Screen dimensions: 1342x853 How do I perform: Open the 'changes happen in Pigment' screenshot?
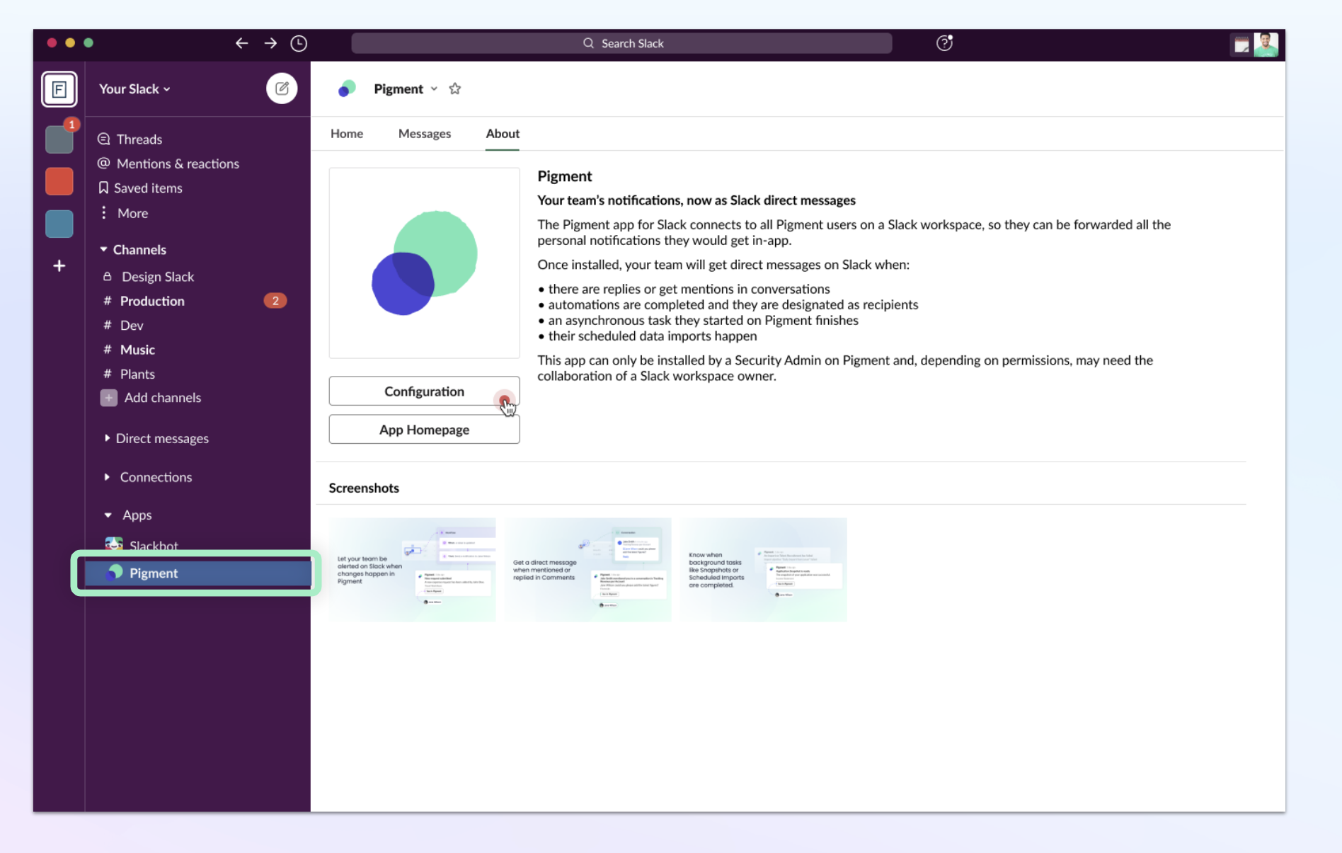(412, 570)
